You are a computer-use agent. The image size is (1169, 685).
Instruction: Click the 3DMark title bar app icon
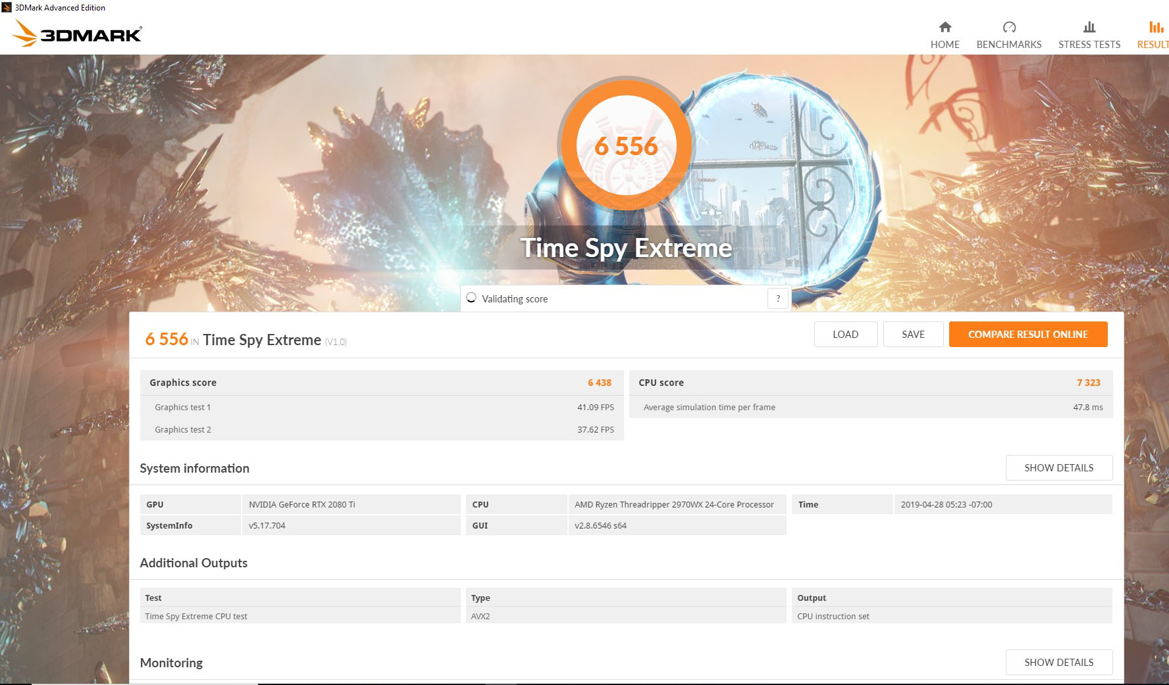coord(7,7)
